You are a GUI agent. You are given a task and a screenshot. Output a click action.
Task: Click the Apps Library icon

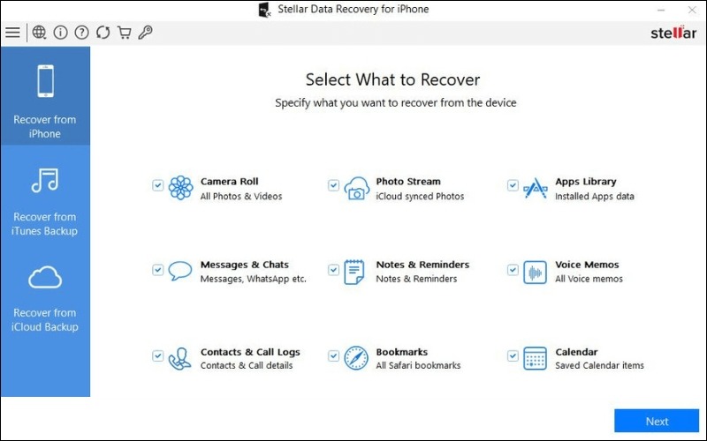(536, 188)
